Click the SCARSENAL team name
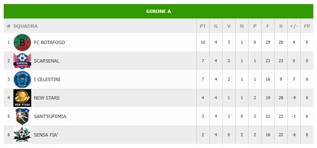 tap(46, 61)
